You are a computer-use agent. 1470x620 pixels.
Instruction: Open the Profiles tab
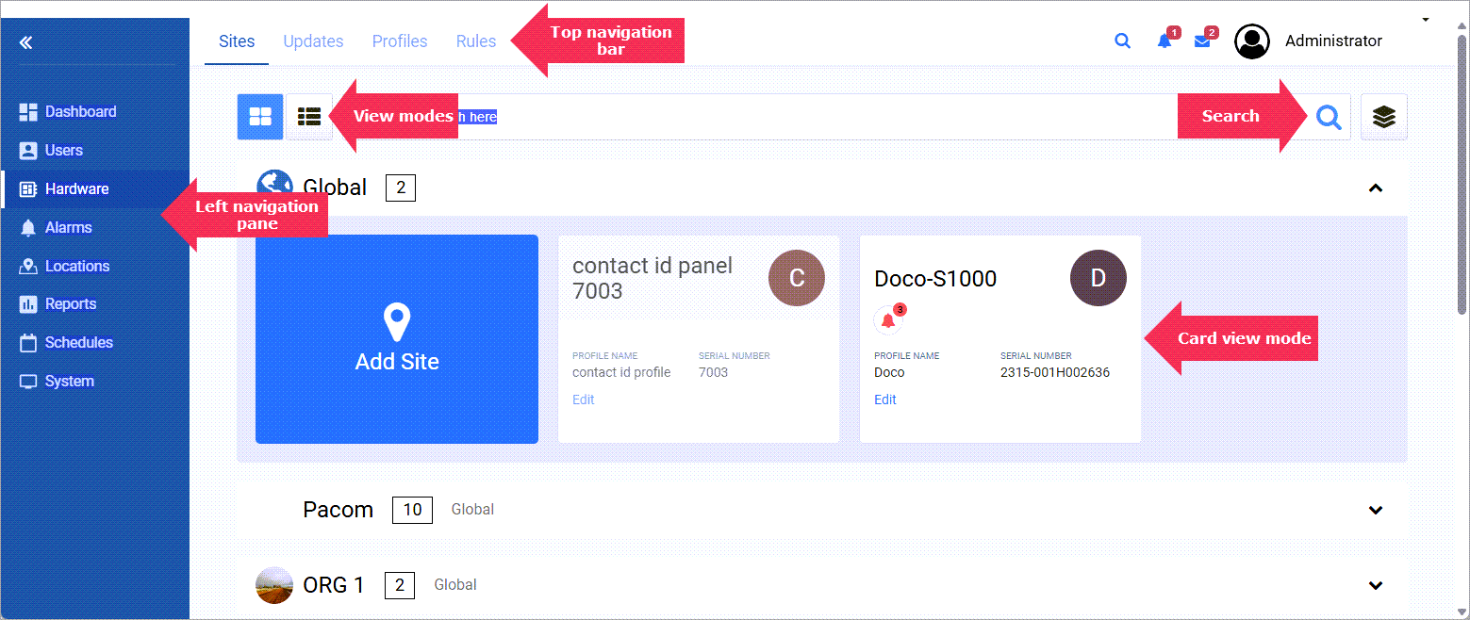[400, 41]
